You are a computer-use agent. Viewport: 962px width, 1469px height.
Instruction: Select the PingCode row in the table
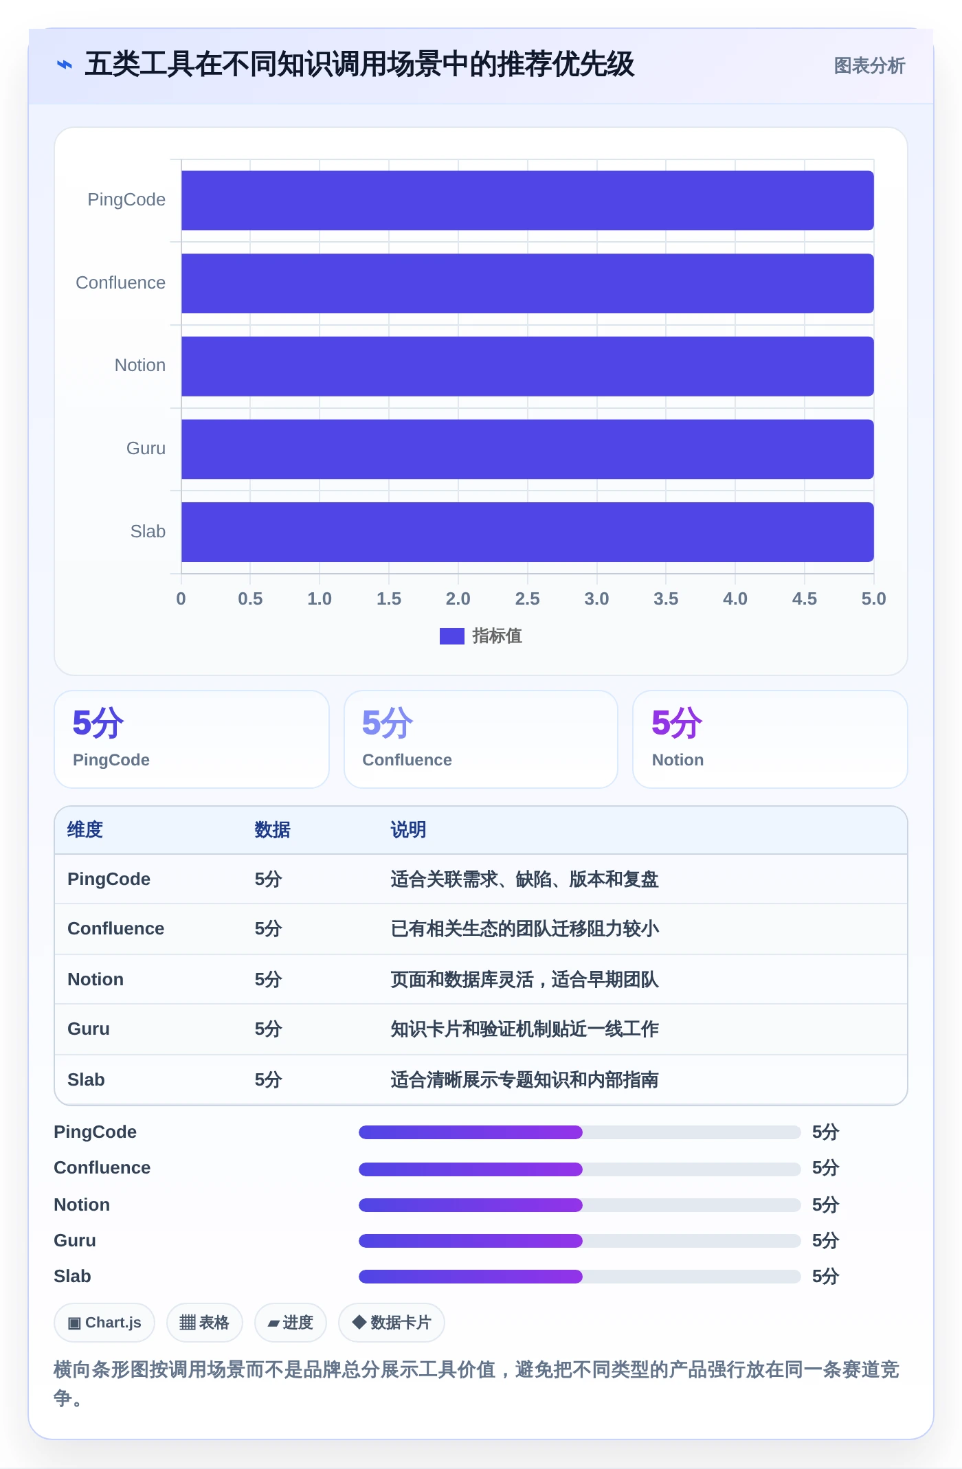[481, 879]
